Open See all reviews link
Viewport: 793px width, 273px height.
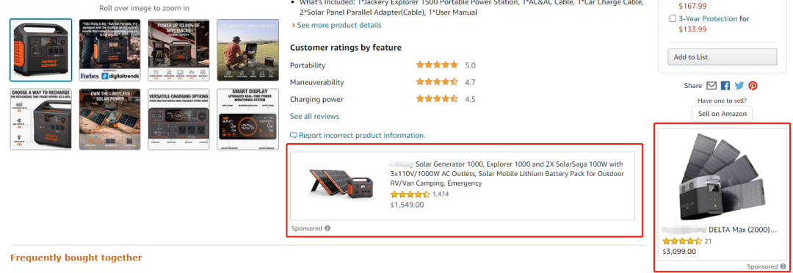click(314, 116)
